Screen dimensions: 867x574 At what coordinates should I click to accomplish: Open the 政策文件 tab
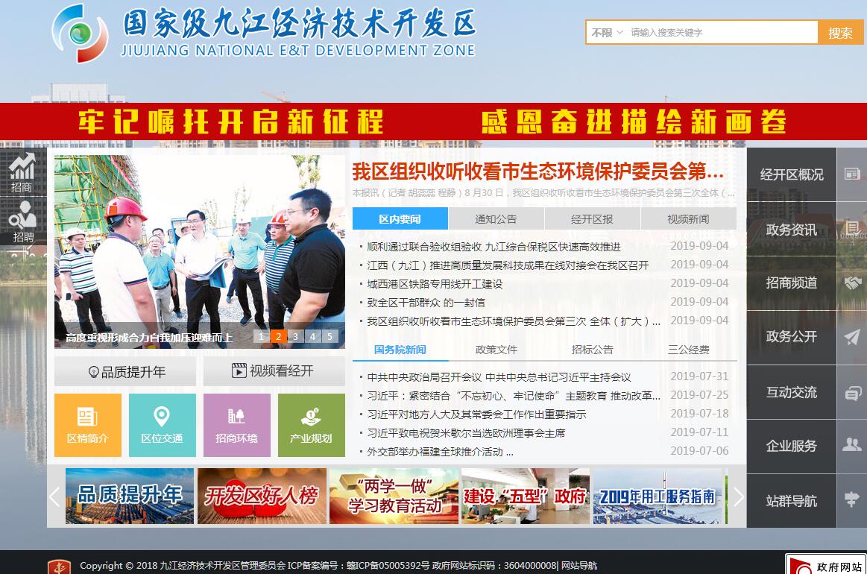coord(496,350)
